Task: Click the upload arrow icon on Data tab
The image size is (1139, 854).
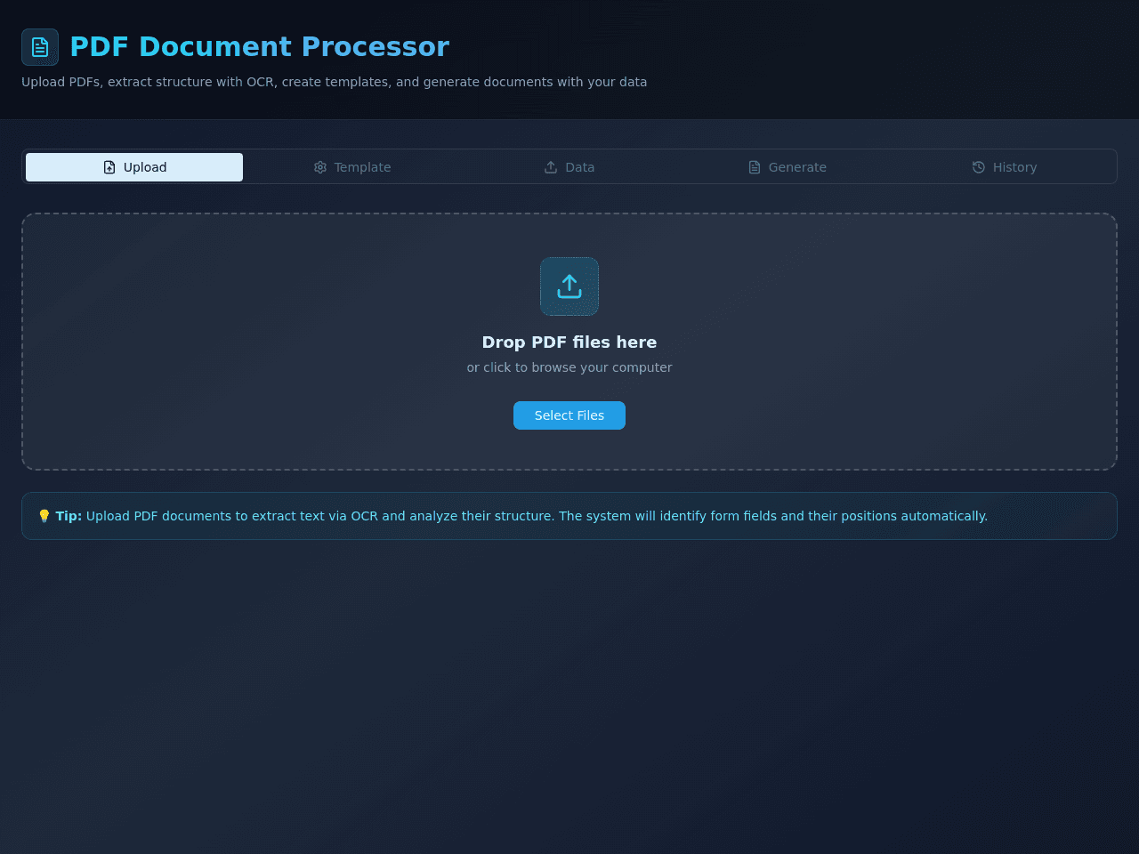Action: point(551,167)
